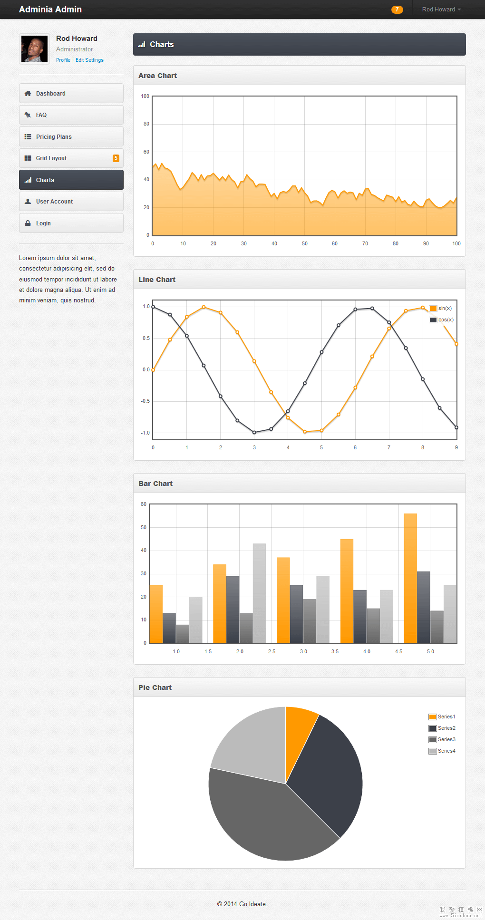Click the Adminia Admin brand title
The height and width of the screenshot is (920, 485).
(x=50, y=10)
